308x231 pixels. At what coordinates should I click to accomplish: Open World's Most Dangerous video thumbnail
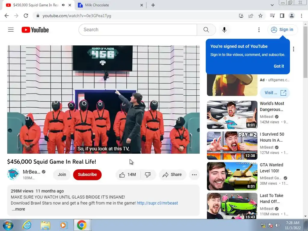[232, 115]
